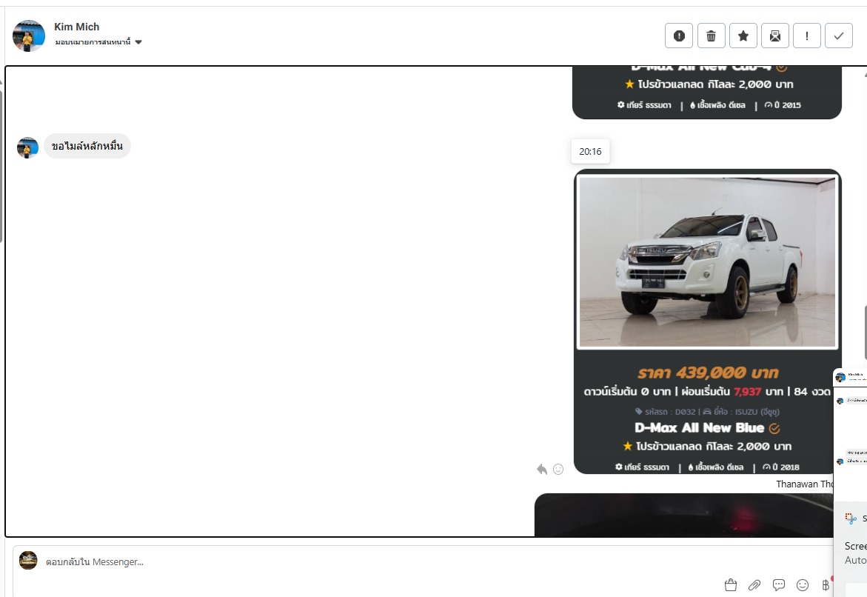This screenshot has height=597, width=867.
Task: Click the ปี 2018 year label
Action: click(x=780, y=467)
